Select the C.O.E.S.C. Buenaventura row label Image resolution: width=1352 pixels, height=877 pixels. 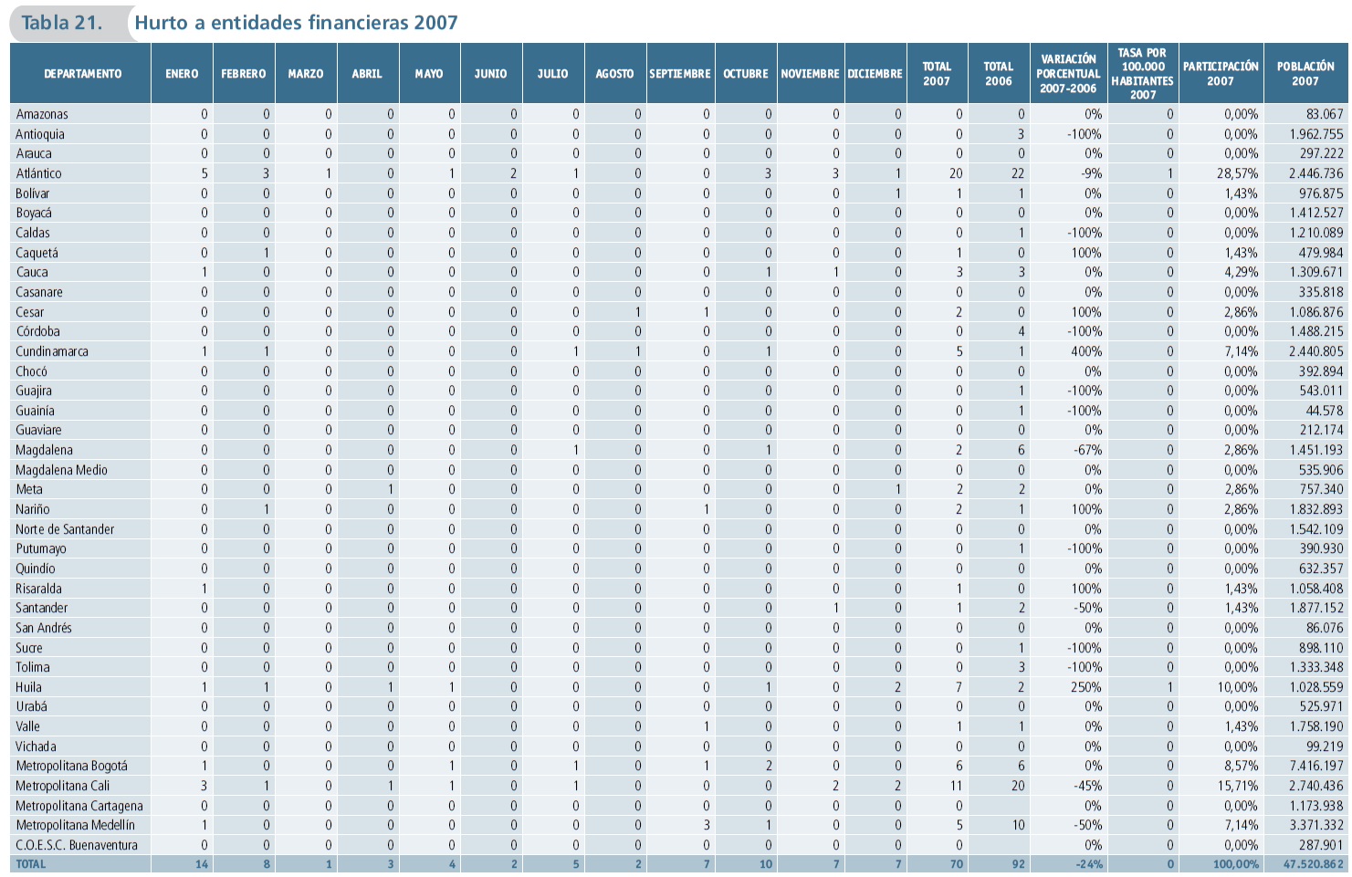[x=76, y=845]
